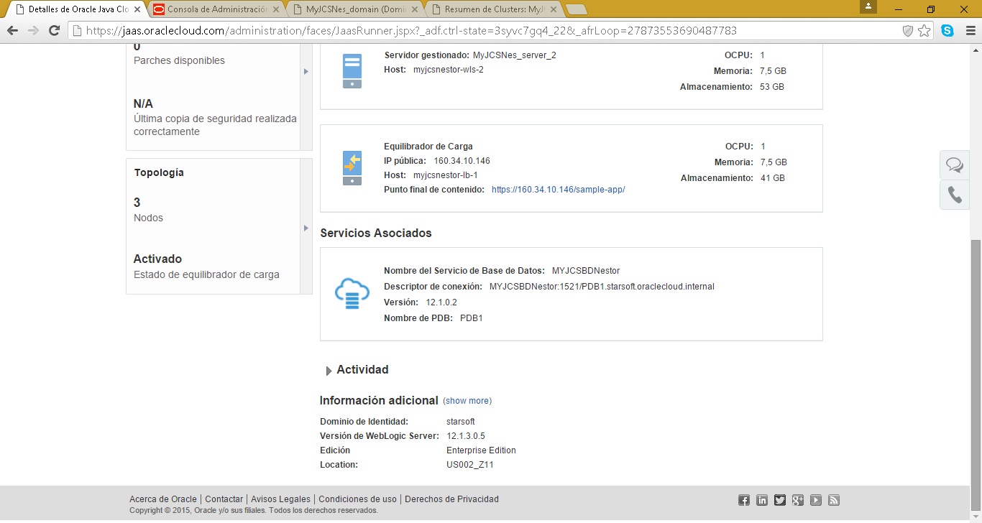Image resolution: width=982 pixels, height=523 pixels.
Task: Click the Twitter bird icon in the footer
Action: [780, 500]
